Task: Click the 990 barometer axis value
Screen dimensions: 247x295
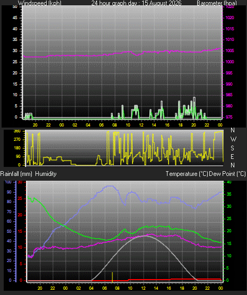Action: 229,84
